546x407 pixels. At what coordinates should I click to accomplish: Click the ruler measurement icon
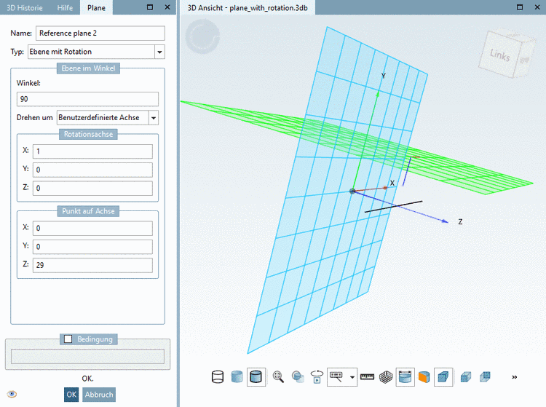point(367,377)
